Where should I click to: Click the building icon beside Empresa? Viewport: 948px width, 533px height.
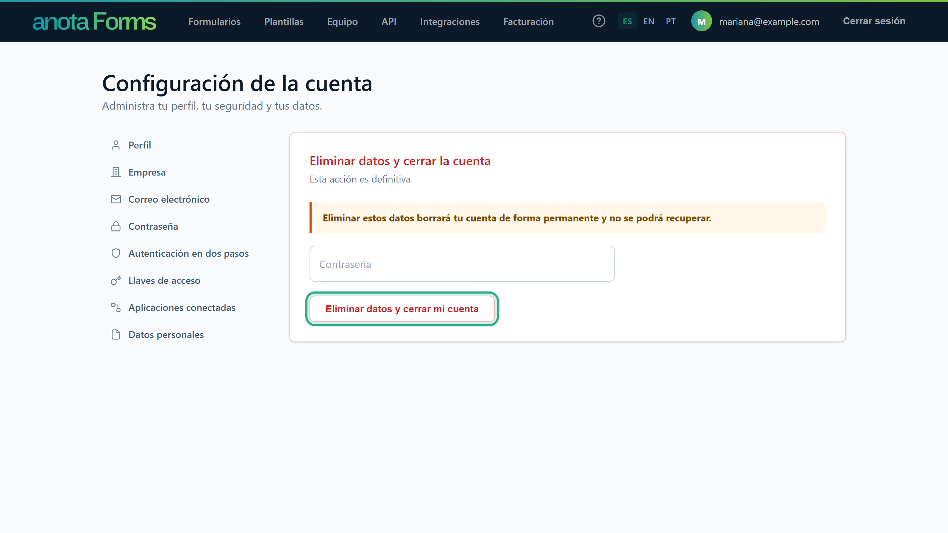(116, 172)
